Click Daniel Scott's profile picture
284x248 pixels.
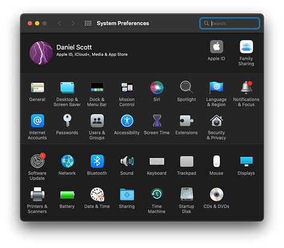point(41,53)
